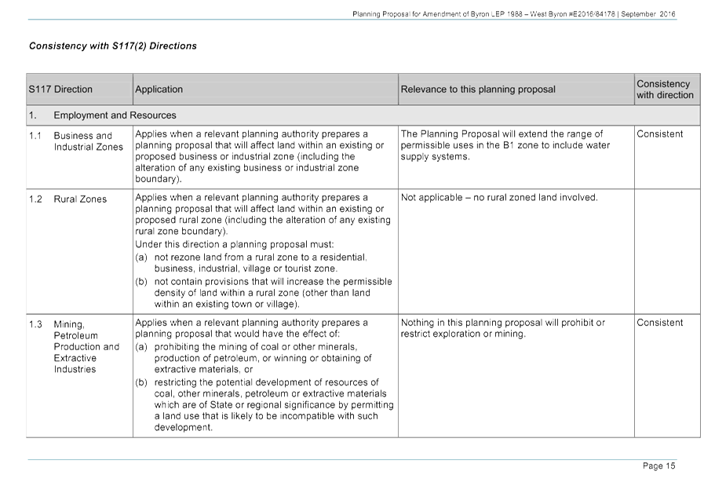Click 'Mining, Petroleum Production and Extractive Industries' cell

[86, 347]
